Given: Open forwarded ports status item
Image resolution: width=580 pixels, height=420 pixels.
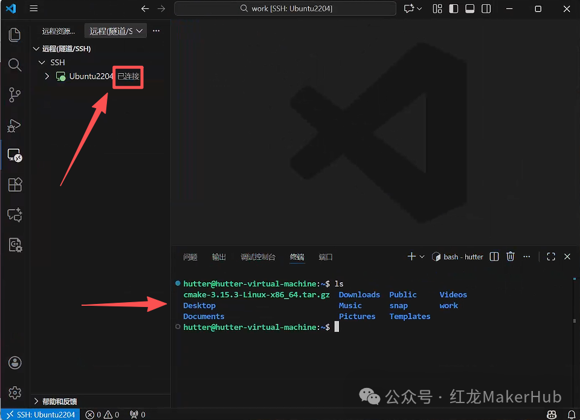Looking at the screenshot, I should coord(138,415).
